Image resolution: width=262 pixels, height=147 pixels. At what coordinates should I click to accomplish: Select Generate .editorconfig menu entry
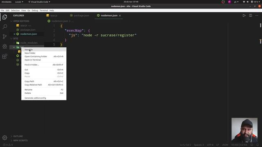[x=44, y=98]
